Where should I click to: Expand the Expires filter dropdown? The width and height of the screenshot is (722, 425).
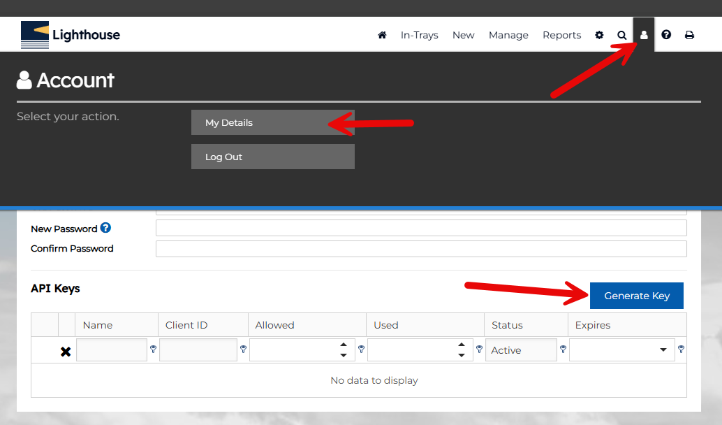[x=663, y=350]
